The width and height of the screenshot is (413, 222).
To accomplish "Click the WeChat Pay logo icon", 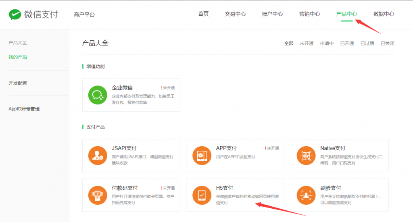I will coord(15,15).
